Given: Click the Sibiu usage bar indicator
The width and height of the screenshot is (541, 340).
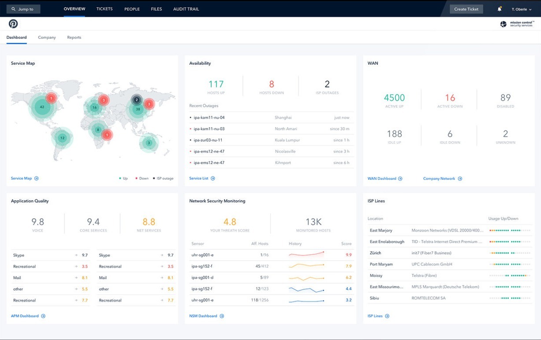Looking at the screenshot, I should [509, 298].
